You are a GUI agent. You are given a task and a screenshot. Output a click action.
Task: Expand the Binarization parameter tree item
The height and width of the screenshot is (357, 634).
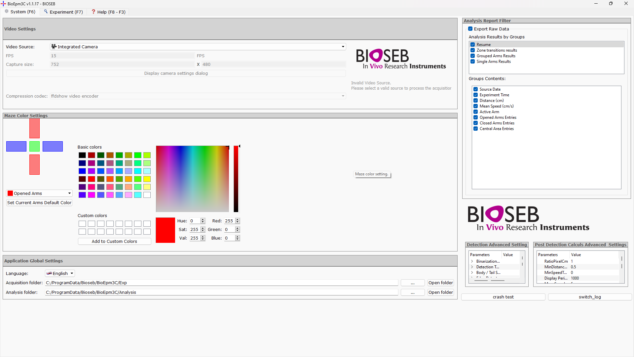point(472,261)
